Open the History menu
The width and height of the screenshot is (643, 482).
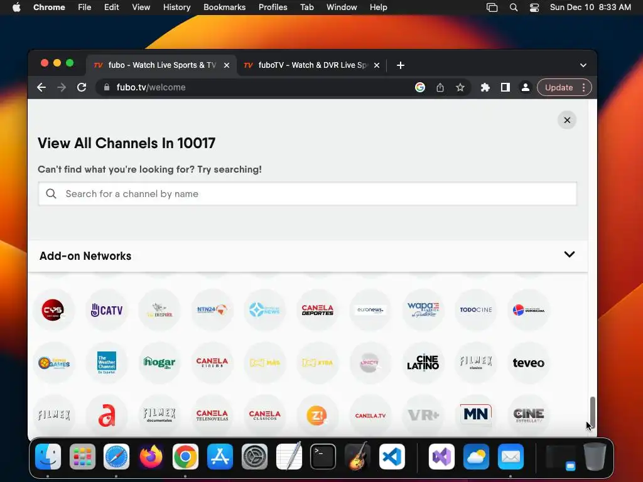click(x=176, y=8)
